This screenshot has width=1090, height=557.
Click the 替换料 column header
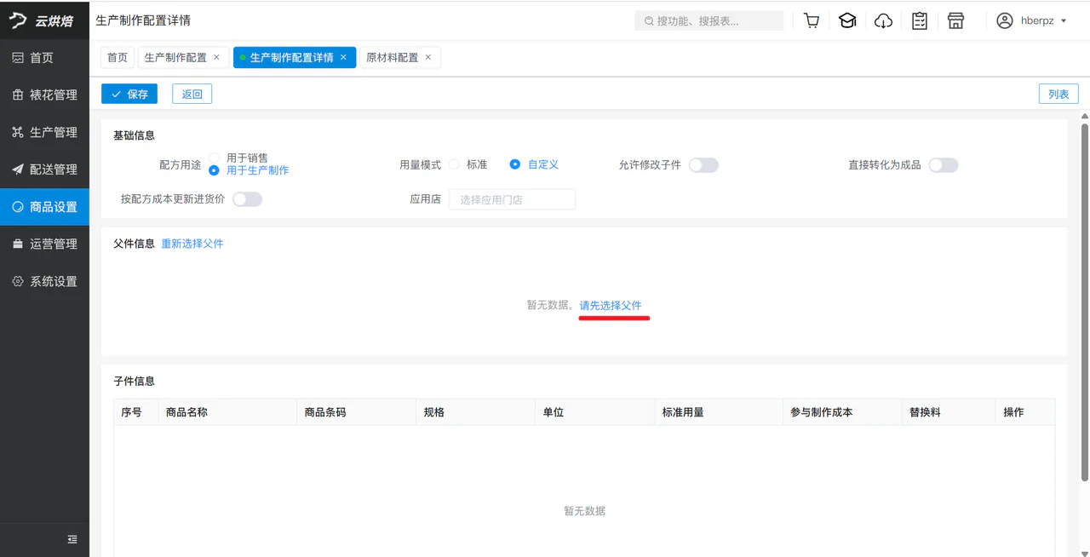[x=949, y=412]
